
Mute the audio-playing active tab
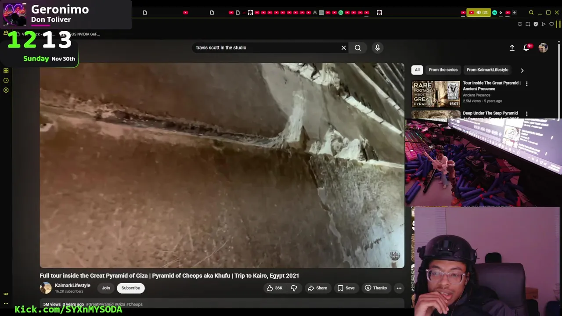pyautogui.click(x=479, y=13)
